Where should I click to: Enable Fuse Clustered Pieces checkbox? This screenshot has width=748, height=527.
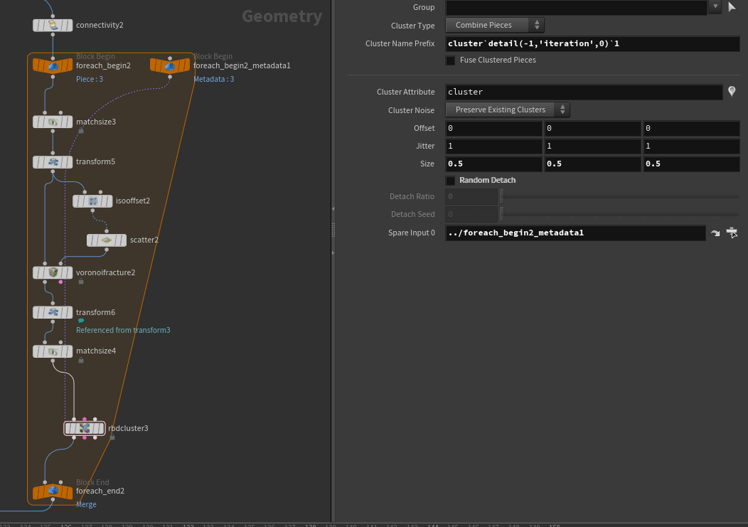(450, 60)
